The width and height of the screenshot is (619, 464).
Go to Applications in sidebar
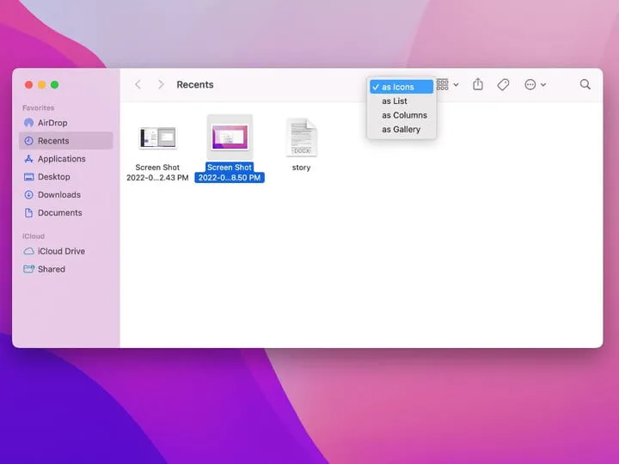point(61,159)
